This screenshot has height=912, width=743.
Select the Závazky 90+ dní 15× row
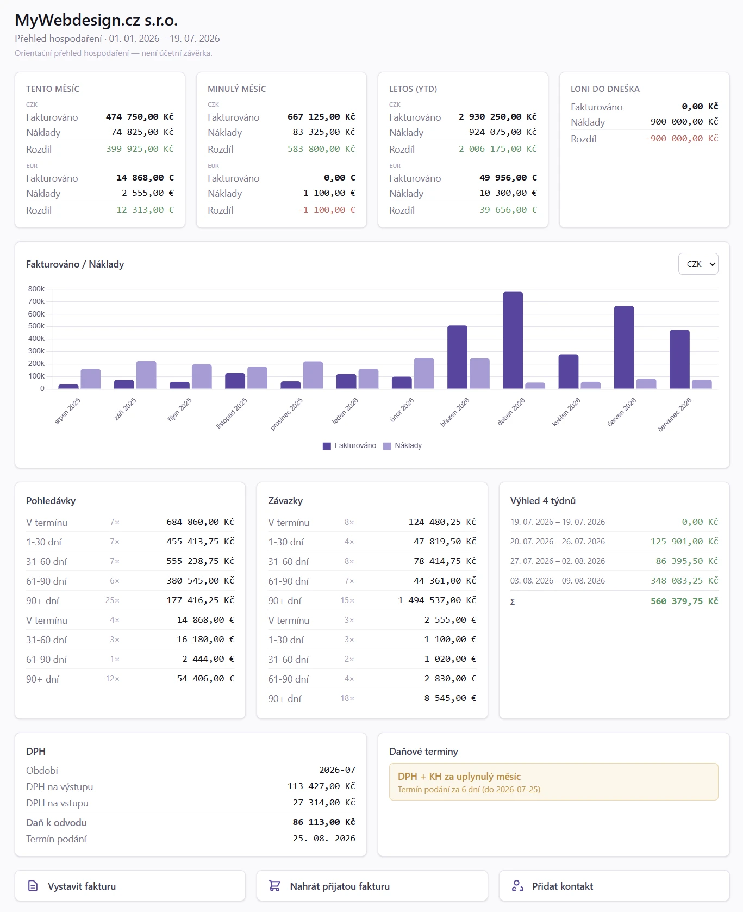coord(372,600)
